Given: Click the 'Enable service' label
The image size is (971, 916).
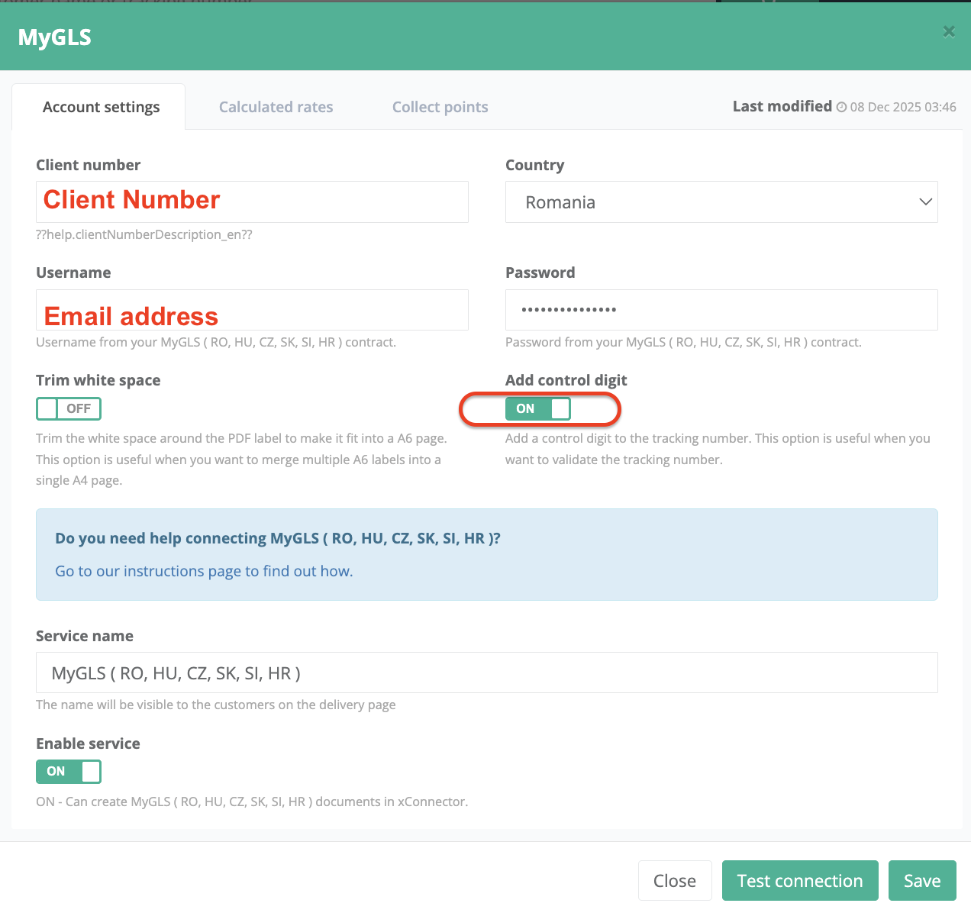Looking at the screenshot, I should pyautogui.click(x=88, y=743).
